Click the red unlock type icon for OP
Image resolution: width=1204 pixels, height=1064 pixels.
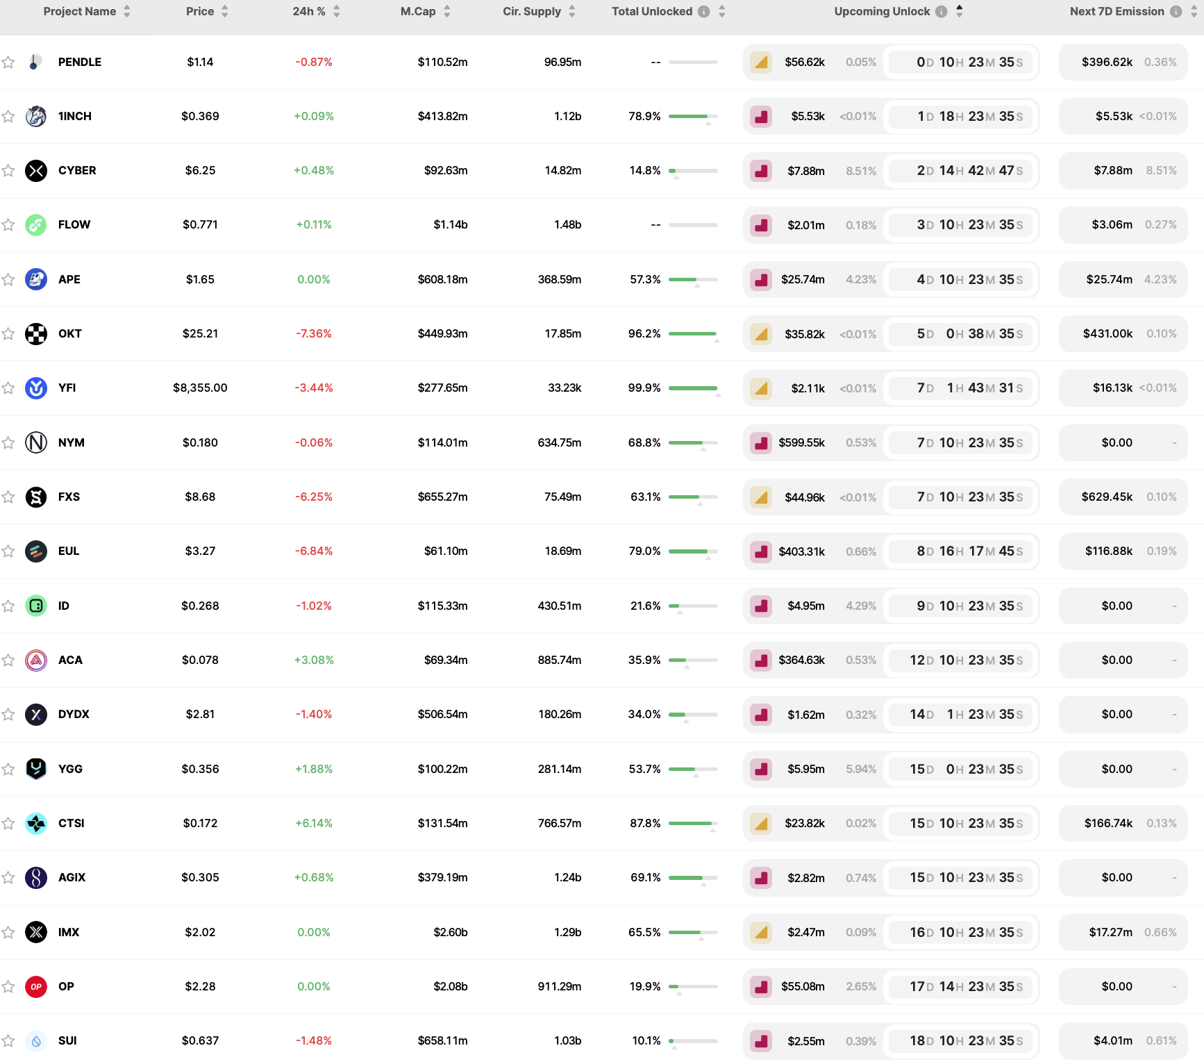coord(761,987)
